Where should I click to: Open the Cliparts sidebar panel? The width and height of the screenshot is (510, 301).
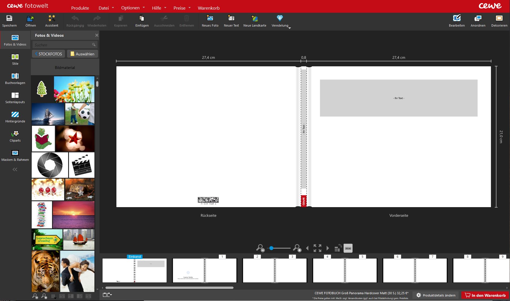click(x=15, y=136)
